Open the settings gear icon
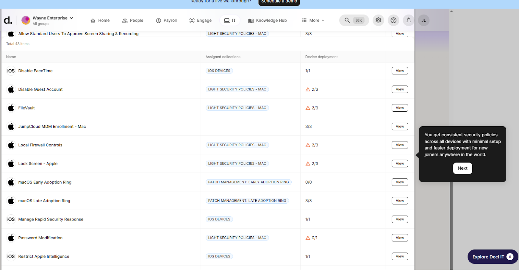Screen dimensions: 519x270 (x=378, y=20)
